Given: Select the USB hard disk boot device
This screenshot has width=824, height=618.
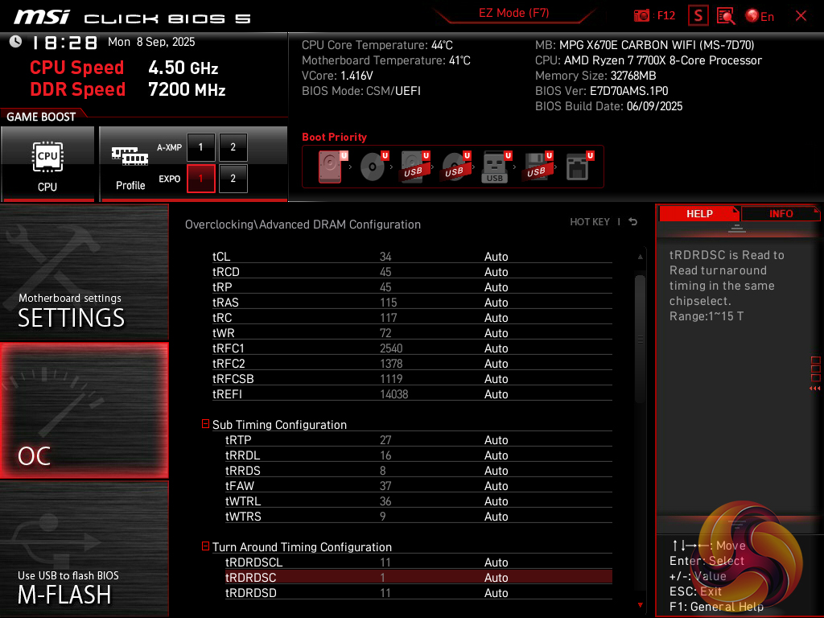Looking at the screenshot, I should coord(415,167).
